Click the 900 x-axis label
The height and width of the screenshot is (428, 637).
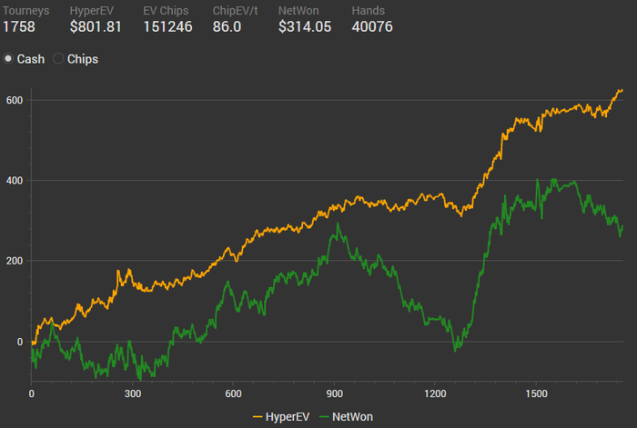[334, 393]
